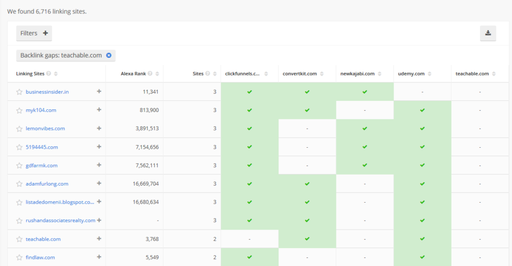
Task: Click the 'We found 6,716 linking sites' text
Action: coord(46,11)
